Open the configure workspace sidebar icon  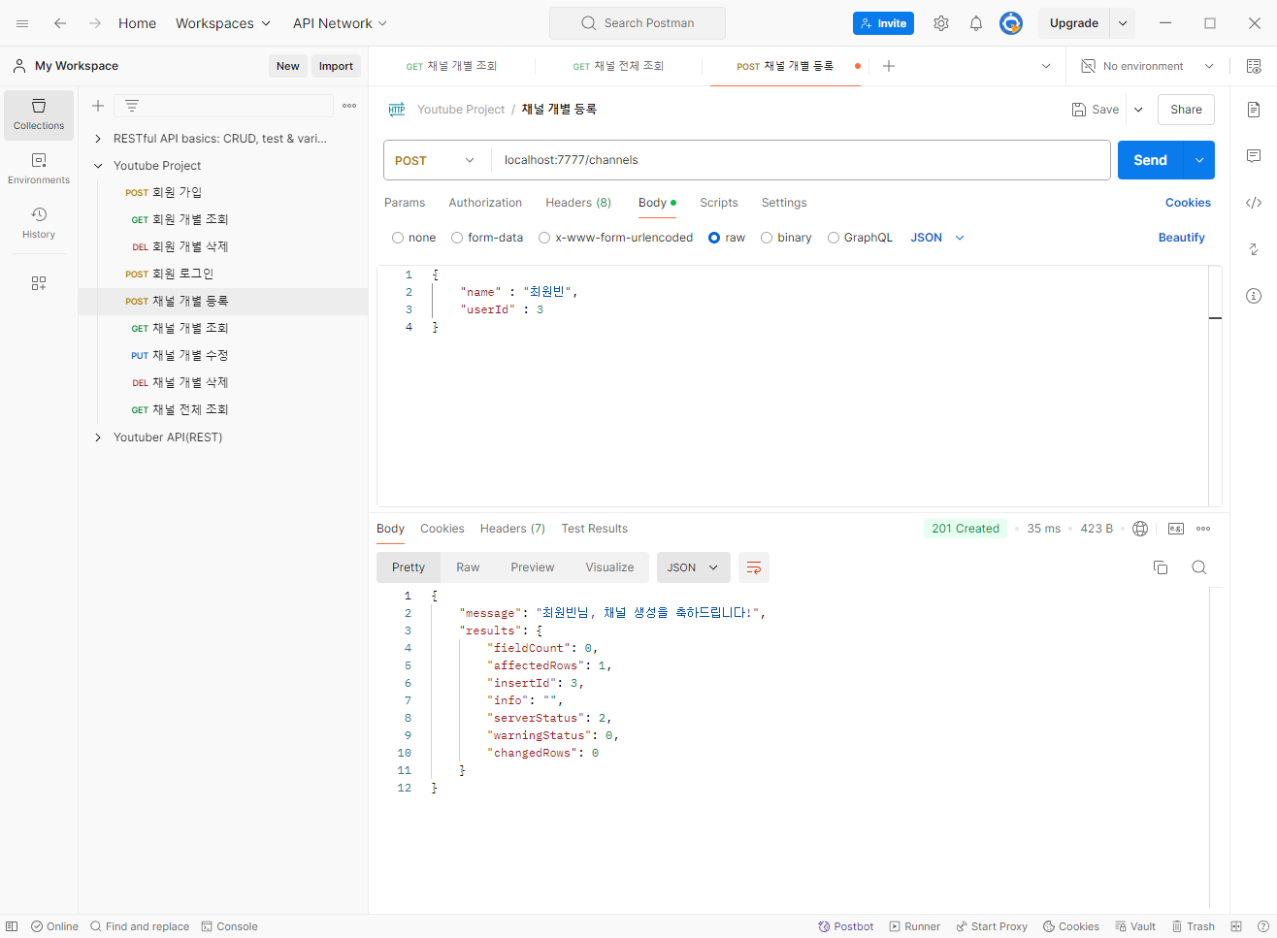click(x=39, y=283)
